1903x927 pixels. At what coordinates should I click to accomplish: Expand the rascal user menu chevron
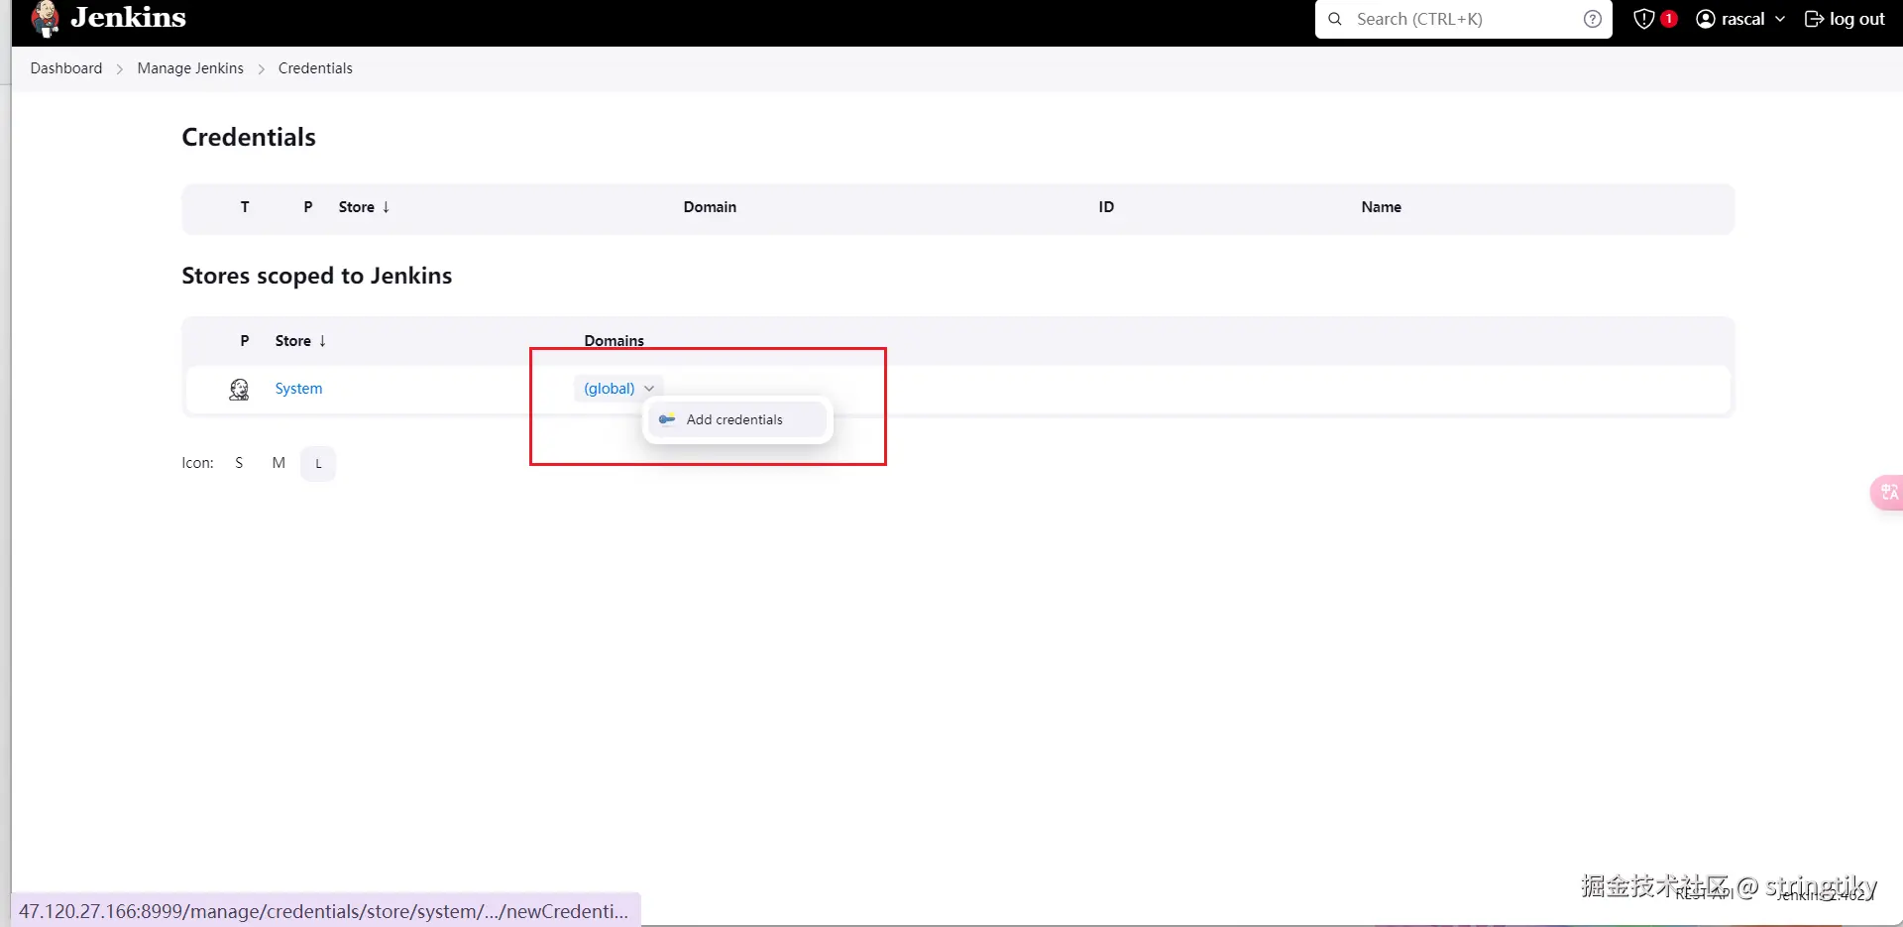(1780, 19)
